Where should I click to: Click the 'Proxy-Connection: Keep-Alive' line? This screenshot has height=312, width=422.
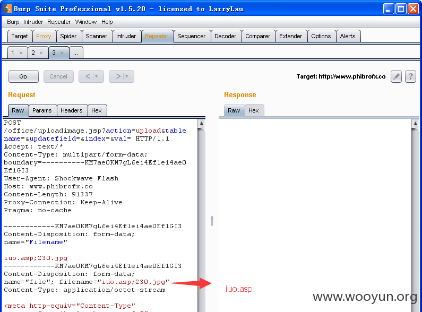[x=63, y=202]
